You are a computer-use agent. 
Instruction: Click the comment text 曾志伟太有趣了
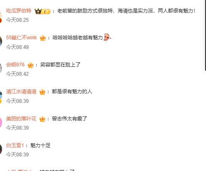coord(69,119)
